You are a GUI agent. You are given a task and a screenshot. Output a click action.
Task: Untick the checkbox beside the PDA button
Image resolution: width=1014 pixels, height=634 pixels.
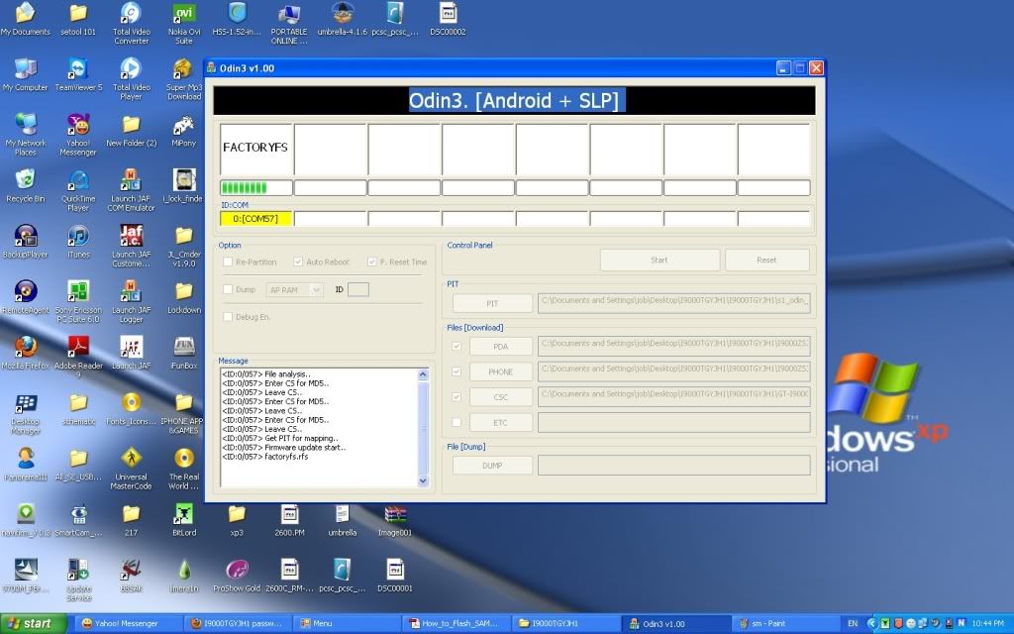click(x=456, y=346)
